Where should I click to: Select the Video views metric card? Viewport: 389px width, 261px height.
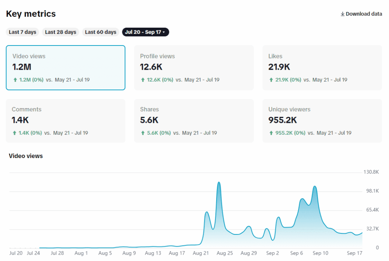click(65, 68)
